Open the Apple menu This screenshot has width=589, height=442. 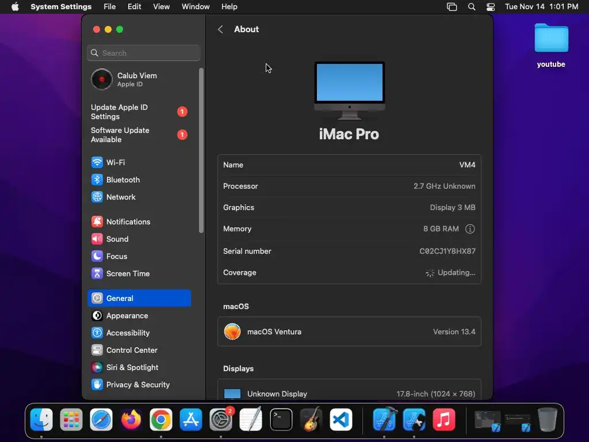15,7
